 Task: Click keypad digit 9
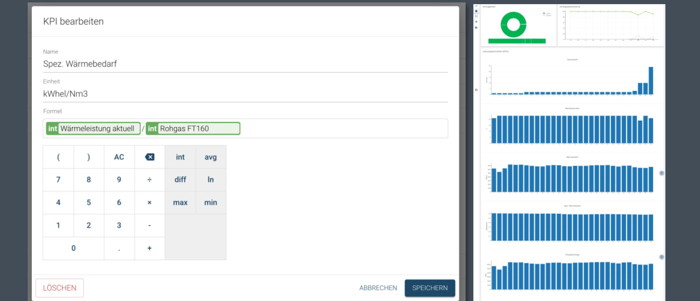pos(119,180)
